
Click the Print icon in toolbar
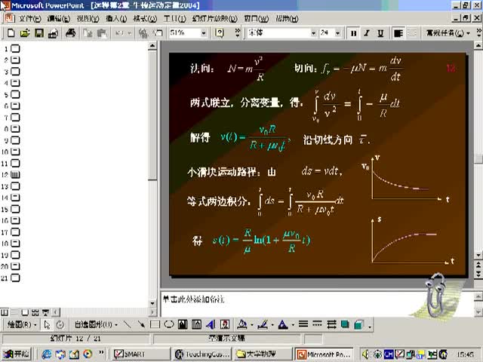[70, 33]
